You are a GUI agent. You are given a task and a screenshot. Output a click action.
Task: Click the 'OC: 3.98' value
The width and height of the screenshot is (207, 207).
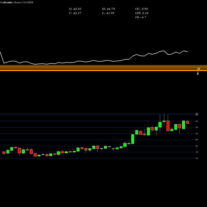pyautogui.click(x=142, y=9)
